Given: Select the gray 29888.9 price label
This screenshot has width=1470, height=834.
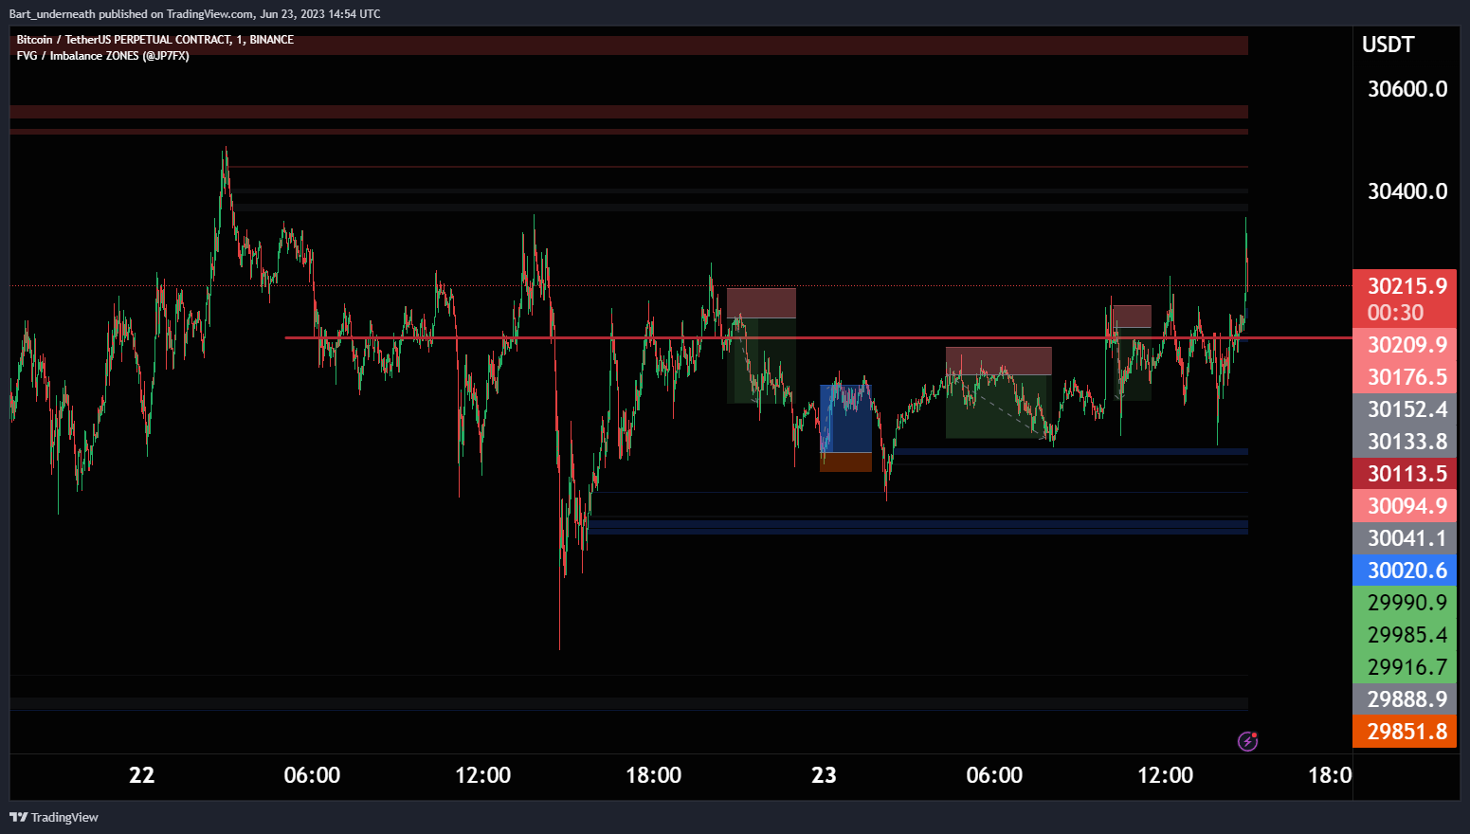Looking at the screenshot, I should (x=1406, y=699).
